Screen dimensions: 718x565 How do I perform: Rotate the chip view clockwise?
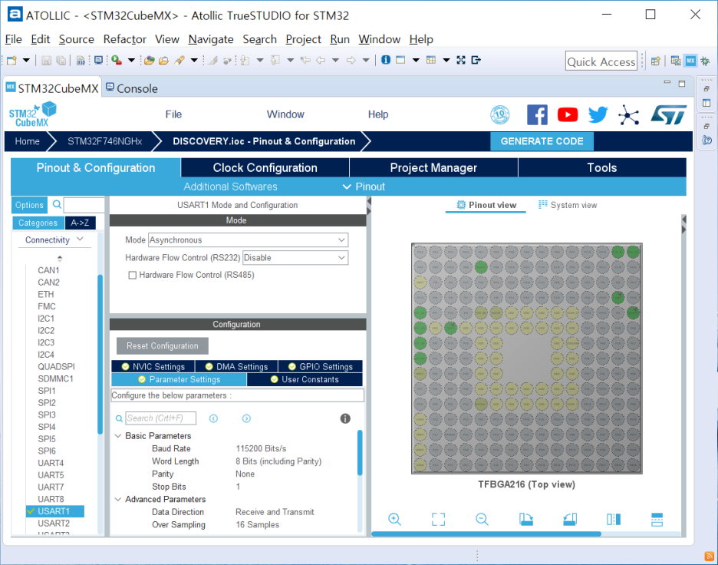click(525, 519)
